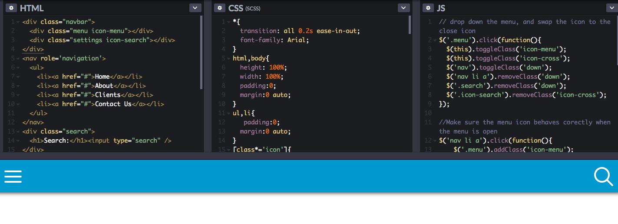Viewport: 618px width, 224px height.
Task: Open the HTML panel dropdown chevron
Action: point(195,8)
